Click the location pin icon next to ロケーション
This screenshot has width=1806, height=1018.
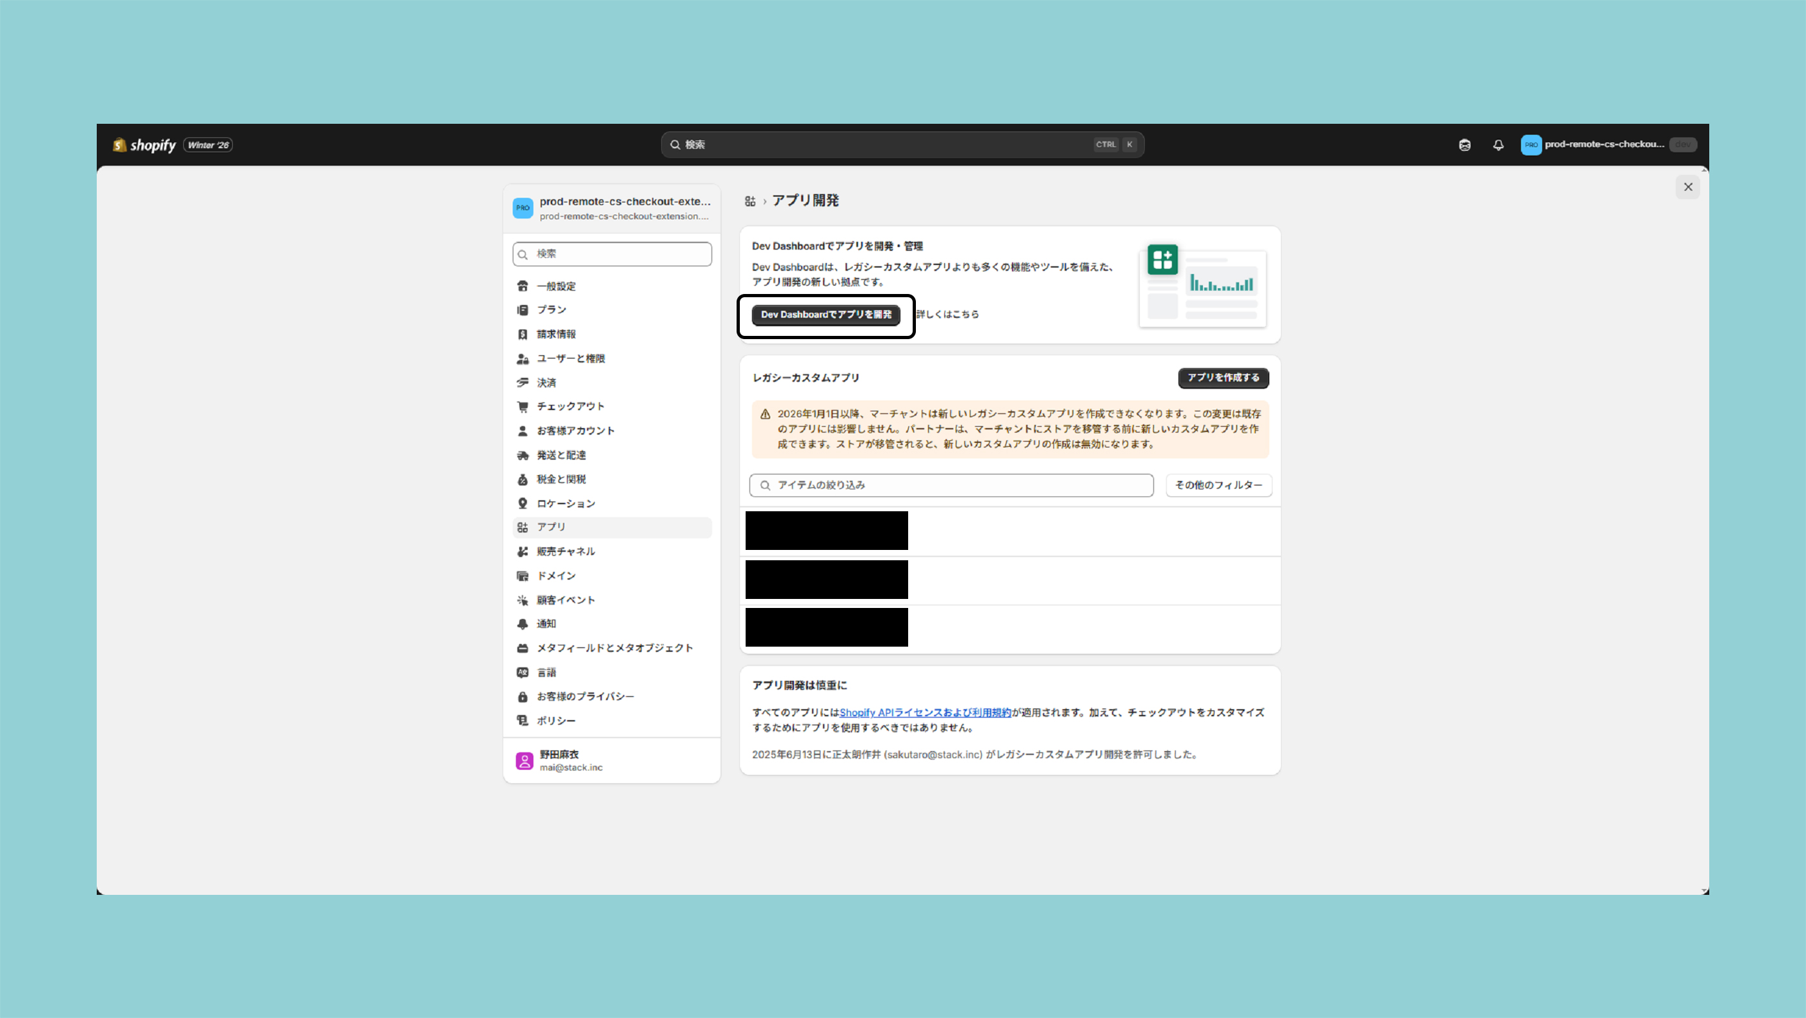522,503
